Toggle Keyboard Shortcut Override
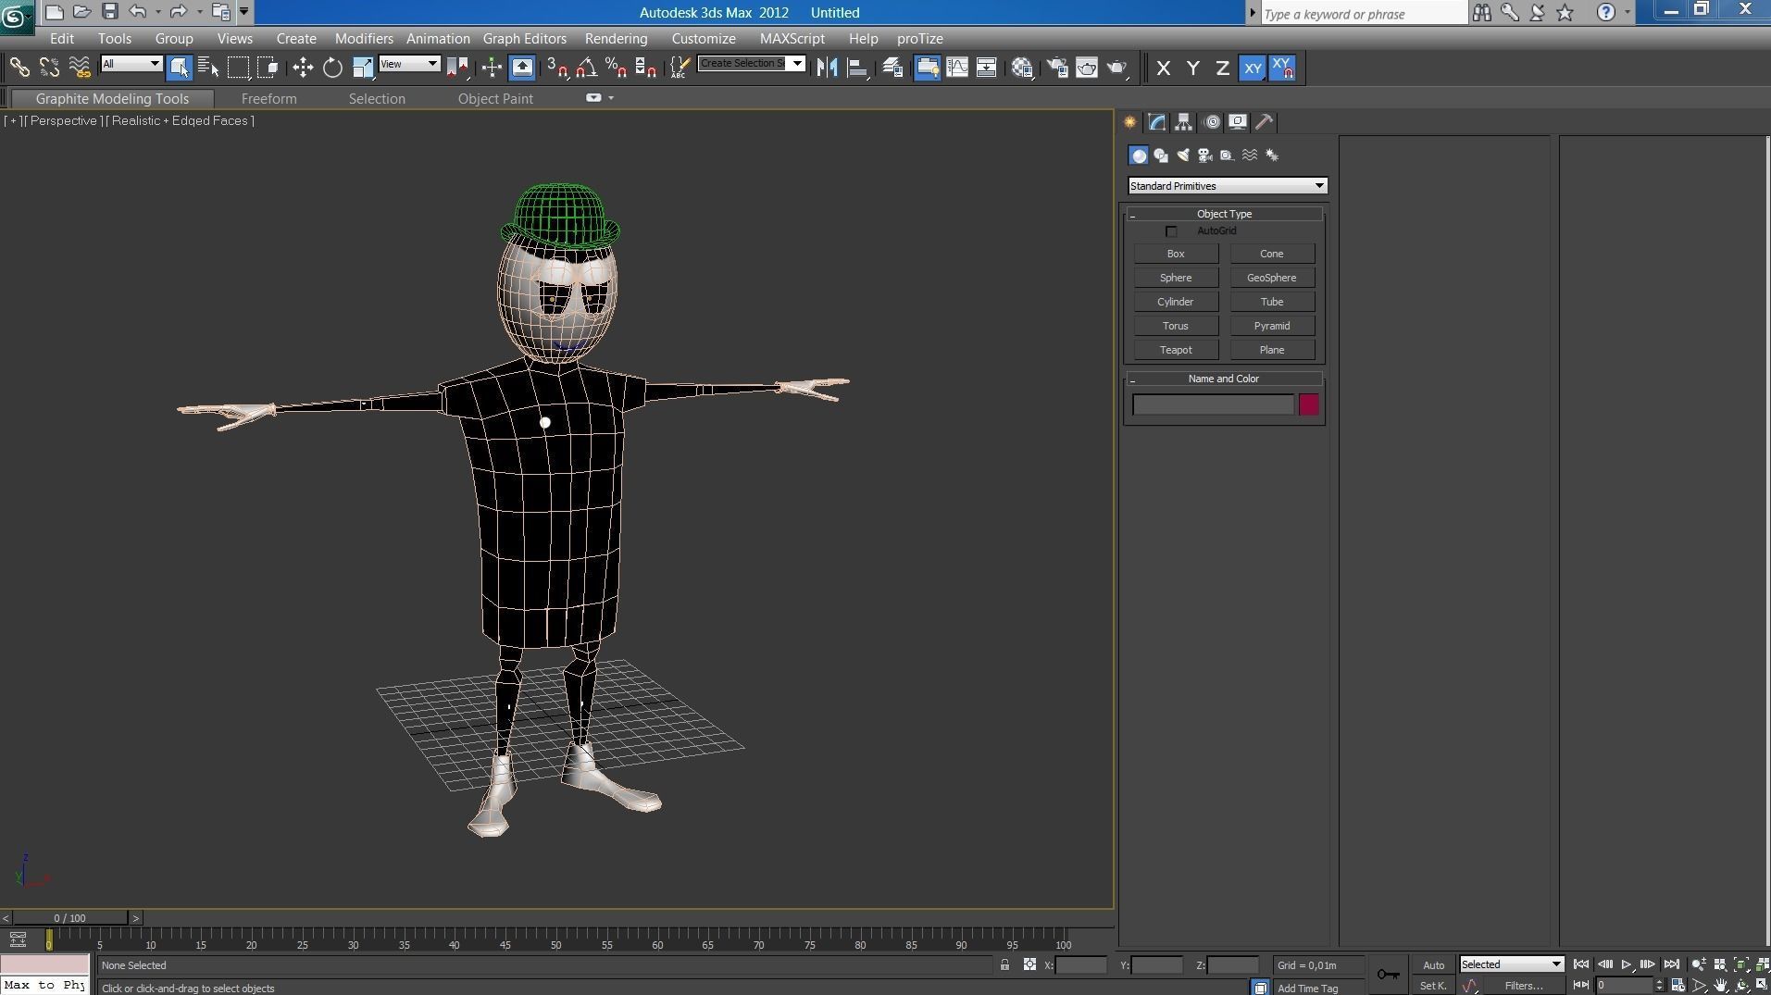1771x995 pixels. [522, 68]
